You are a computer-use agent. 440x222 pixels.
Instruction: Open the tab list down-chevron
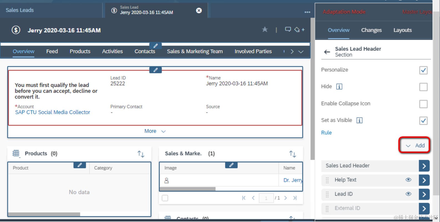[301, 52]
